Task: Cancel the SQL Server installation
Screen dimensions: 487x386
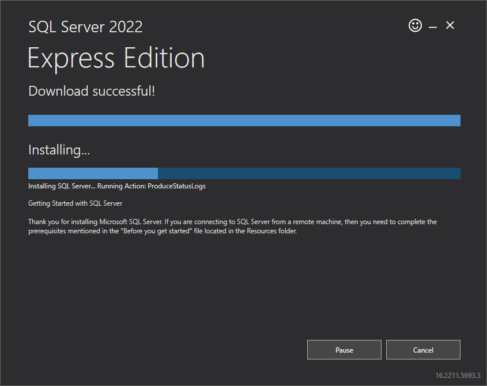Action: point(423,350)
